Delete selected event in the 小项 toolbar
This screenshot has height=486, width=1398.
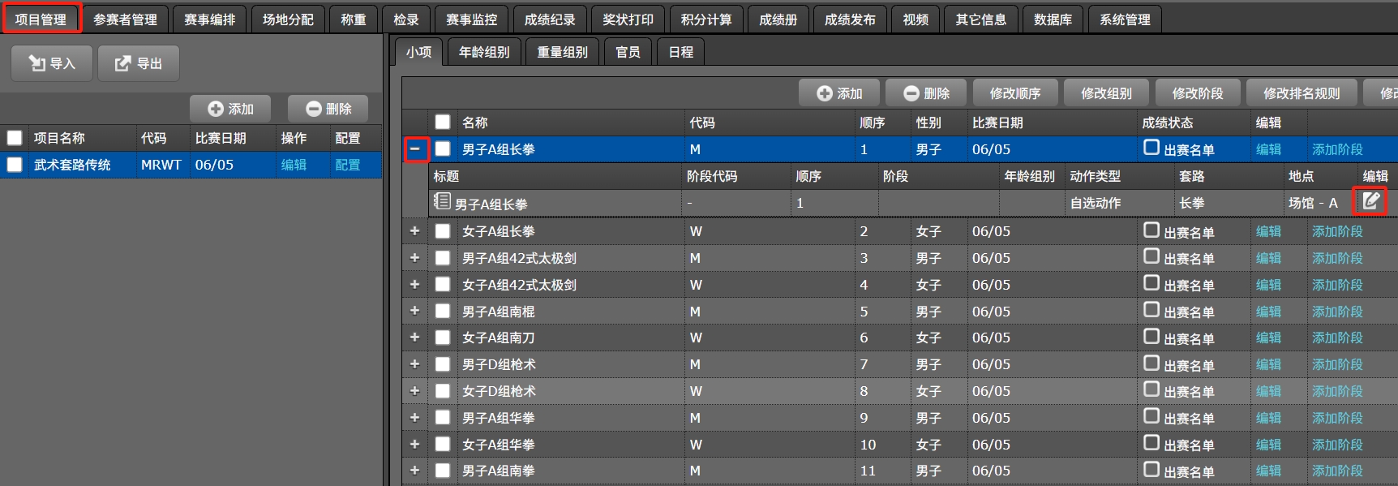pos(926,93)
